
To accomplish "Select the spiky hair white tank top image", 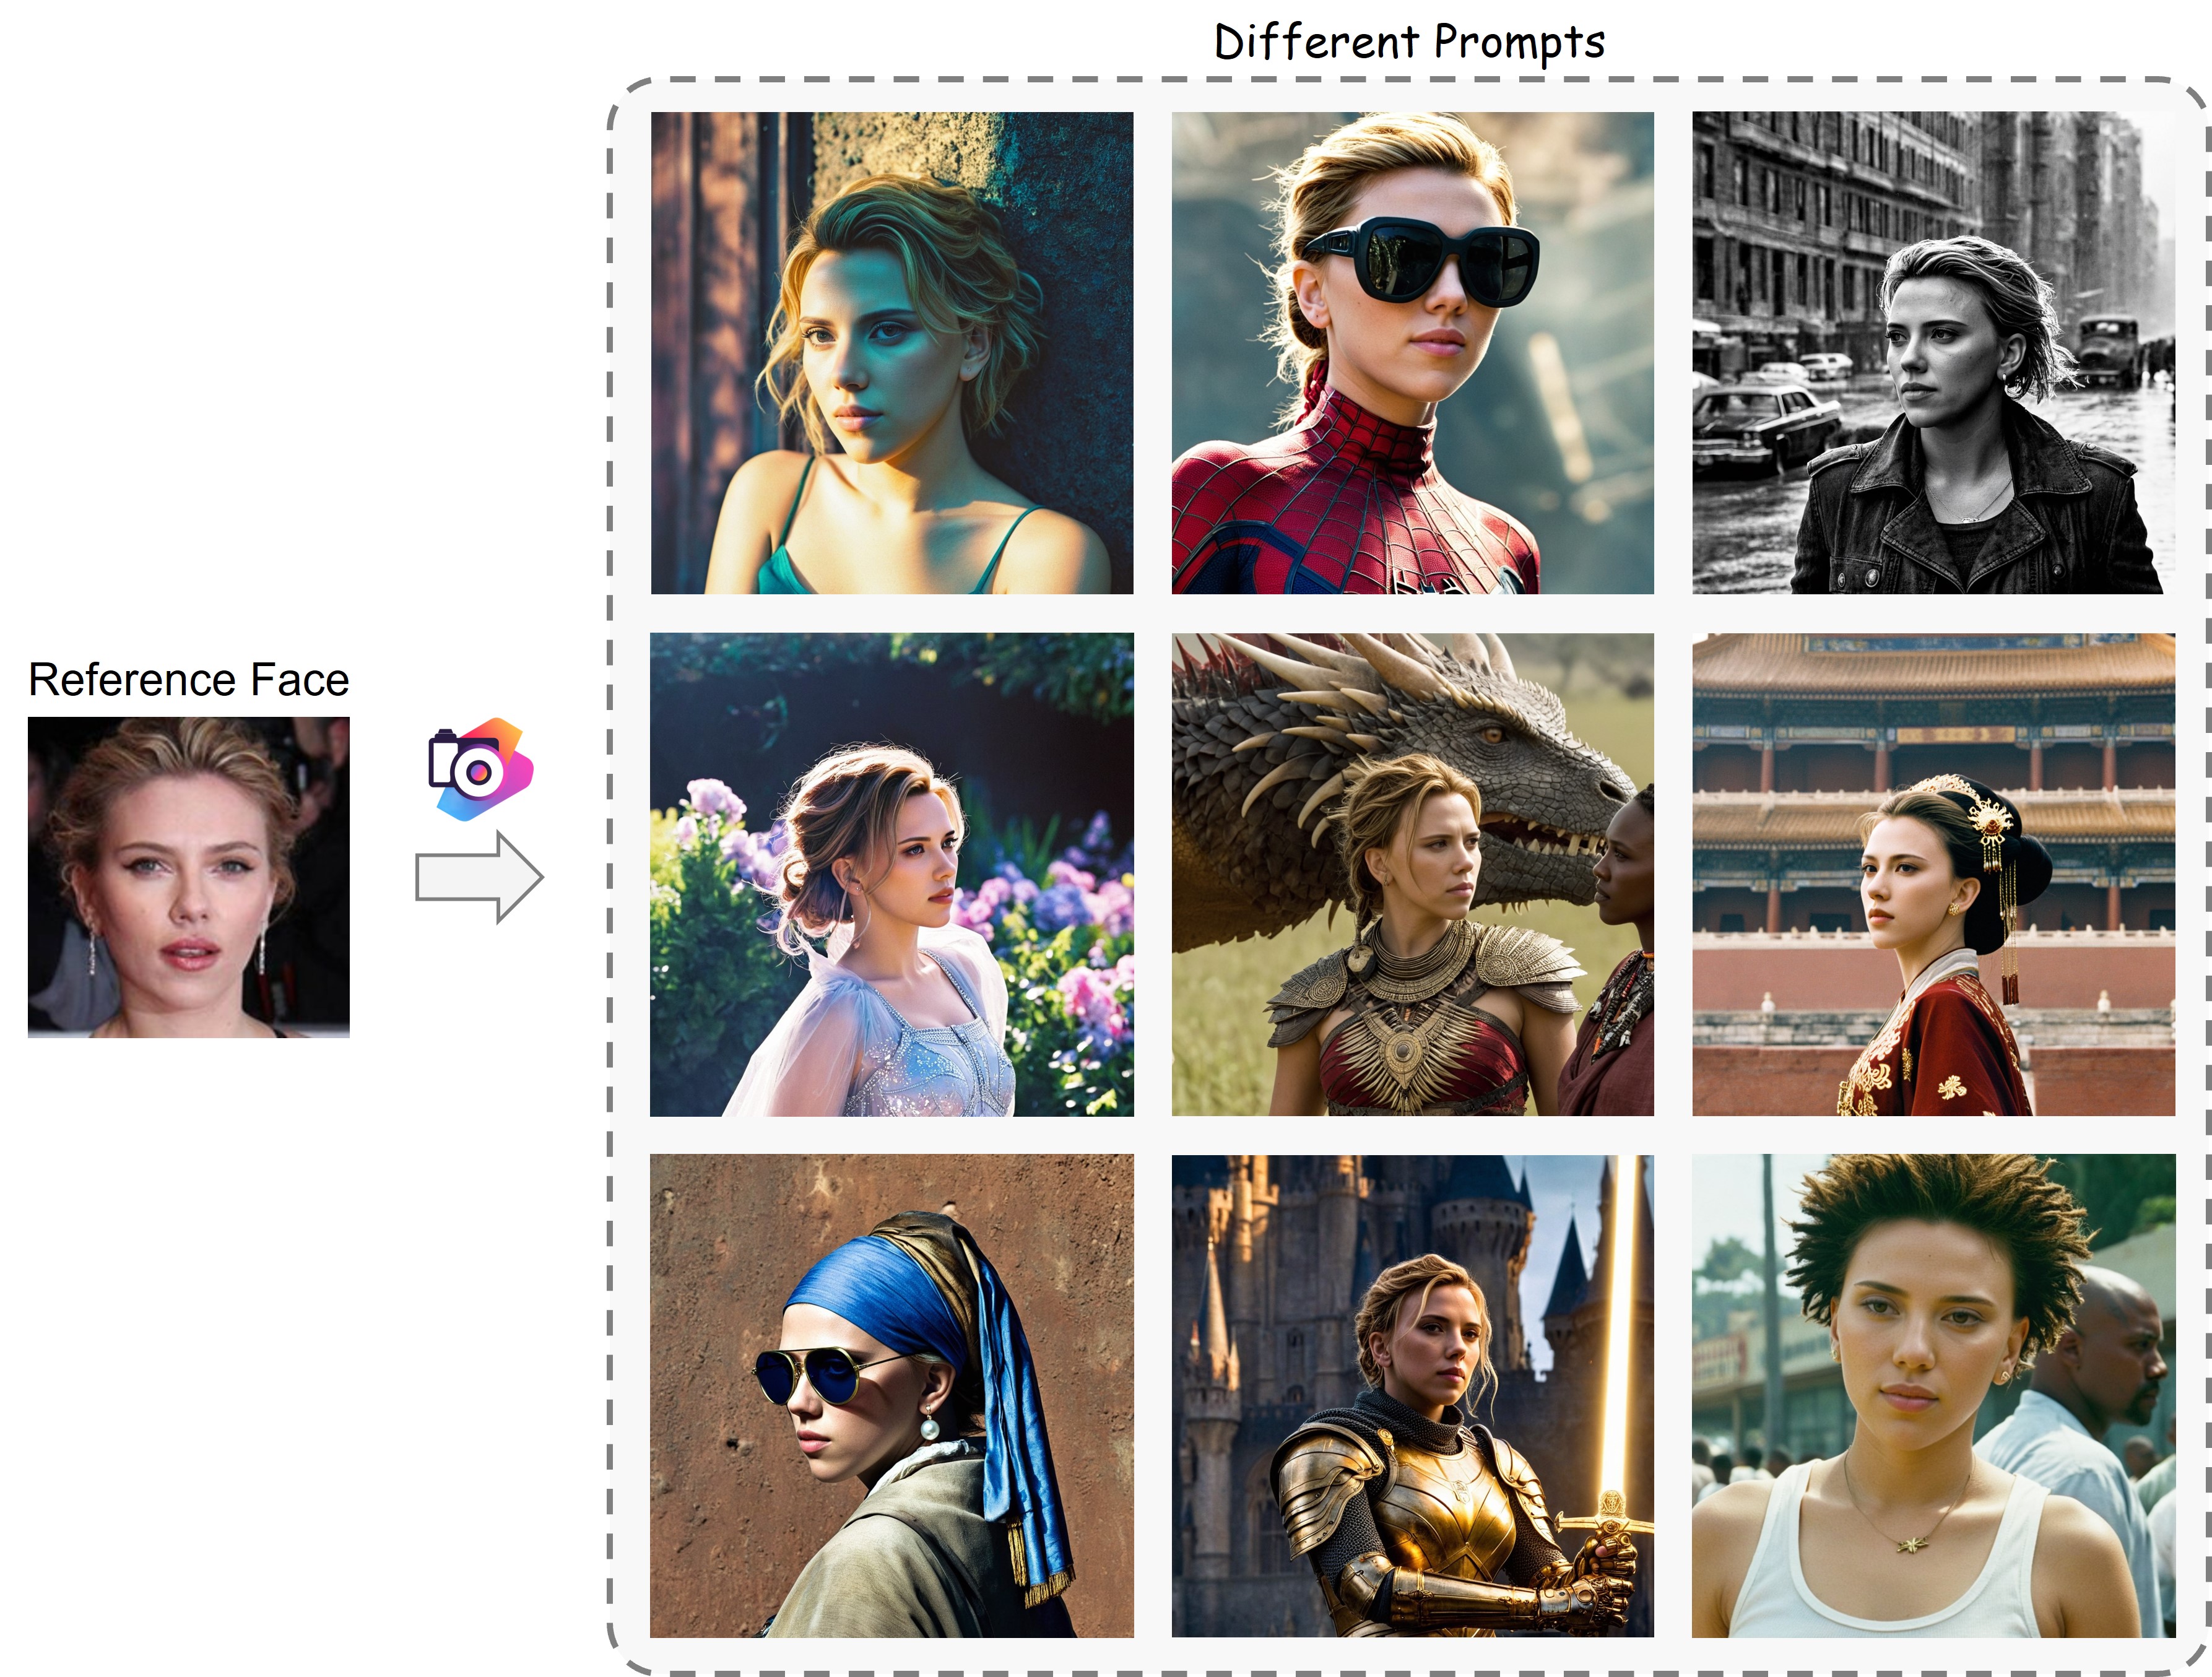I will tap(1933, 1396).
